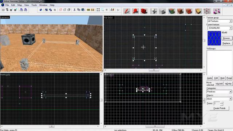Click the Replace... texture button
Image resolution: width=233 pixels, height=131 pixels.
point(227,43)
